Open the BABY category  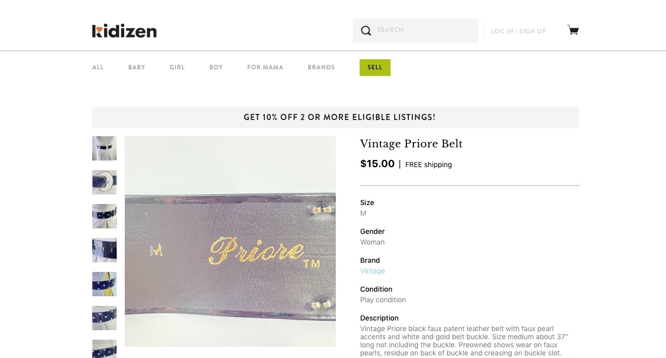(x=136, y=67)
